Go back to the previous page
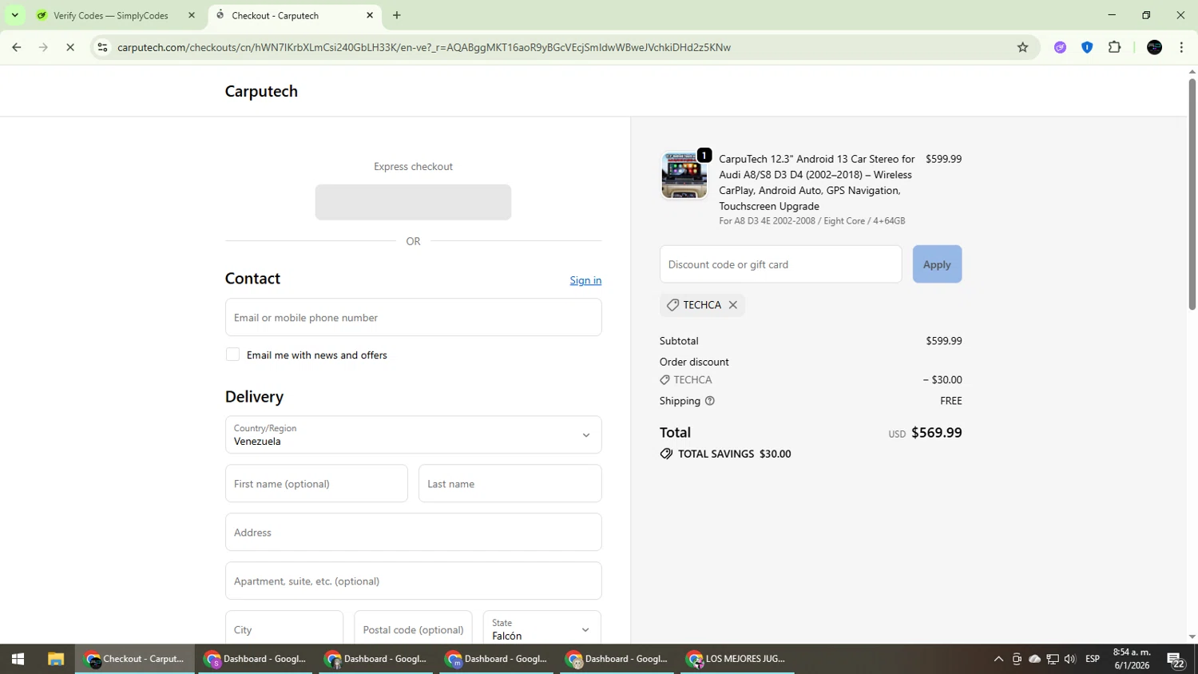 (17, 47)
